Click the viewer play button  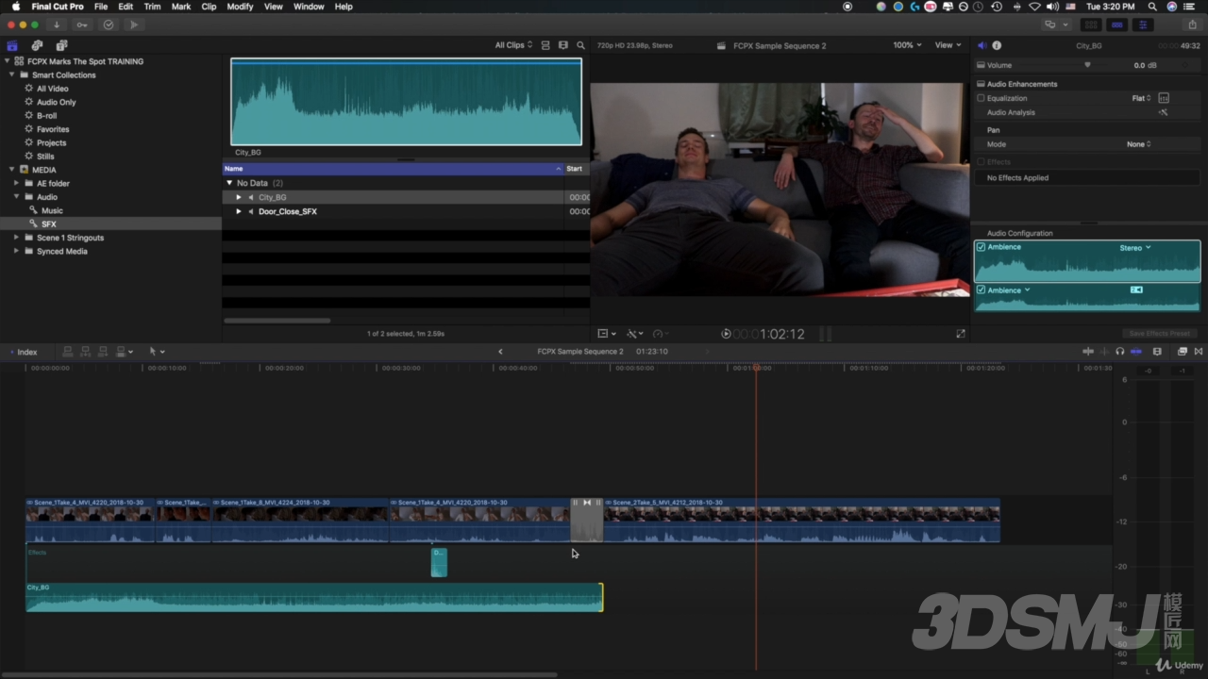726,334
